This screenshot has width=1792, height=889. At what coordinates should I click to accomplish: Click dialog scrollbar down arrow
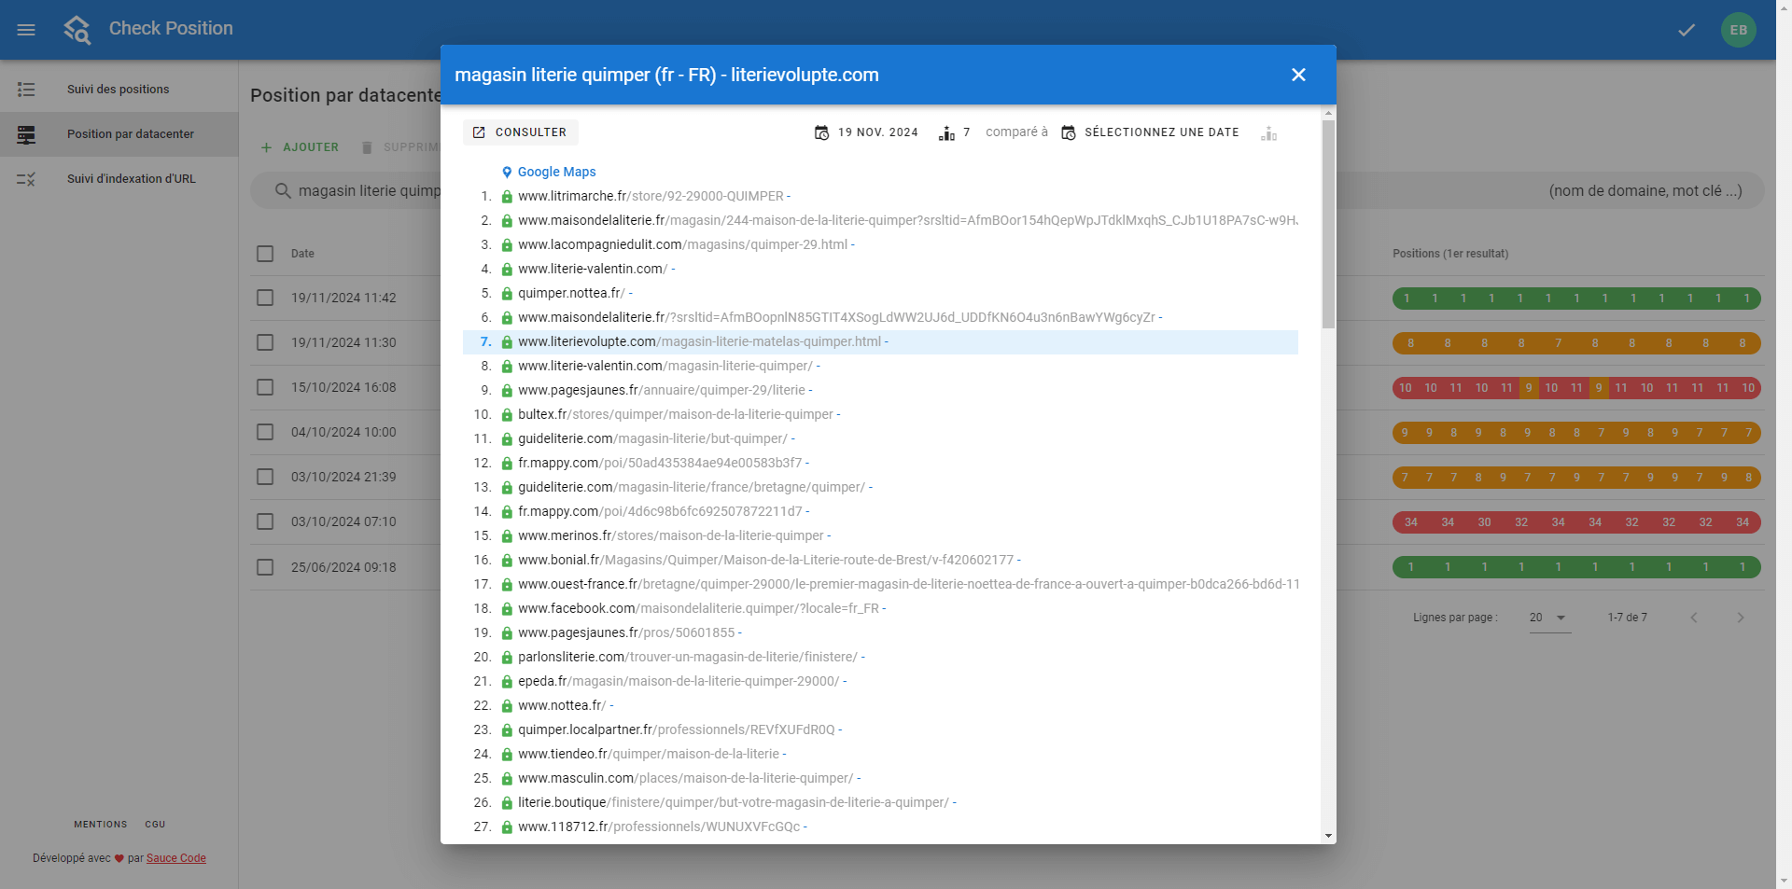(x=1328, y=836)
